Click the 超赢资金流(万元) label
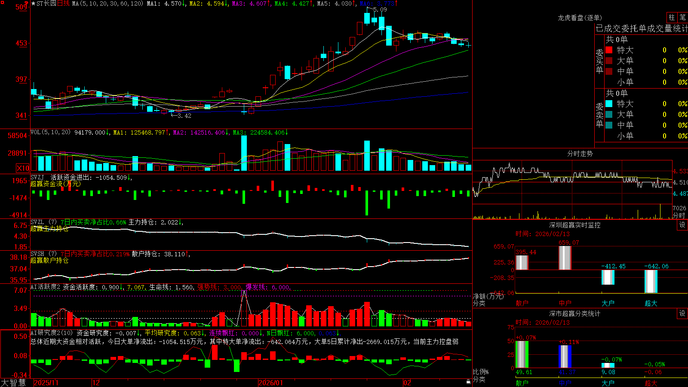The width and height of the screenshot is (688, 387). 55,184
